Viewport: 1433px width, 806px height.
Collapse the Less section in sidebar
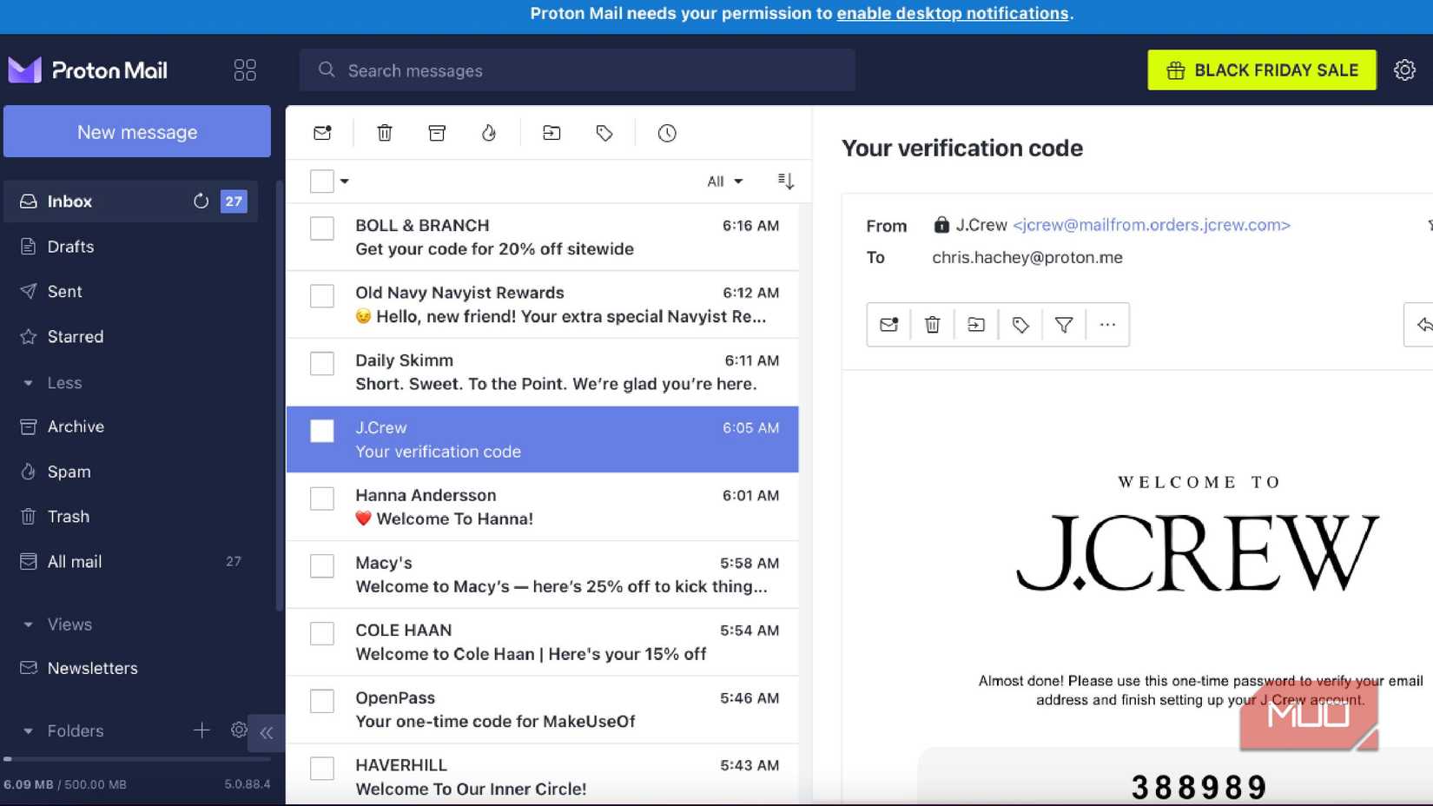click(x=29, y=382)
